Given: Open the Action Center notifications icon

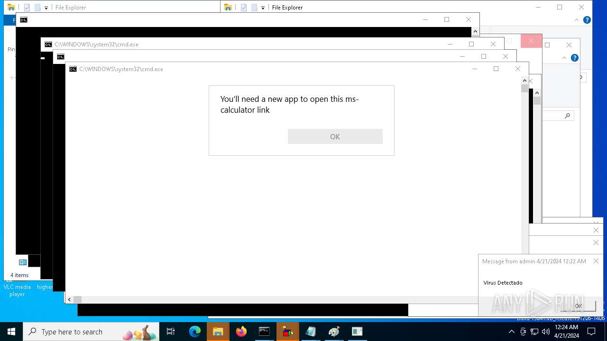Looking at the screenshot, I should click(x=591, y=332).
